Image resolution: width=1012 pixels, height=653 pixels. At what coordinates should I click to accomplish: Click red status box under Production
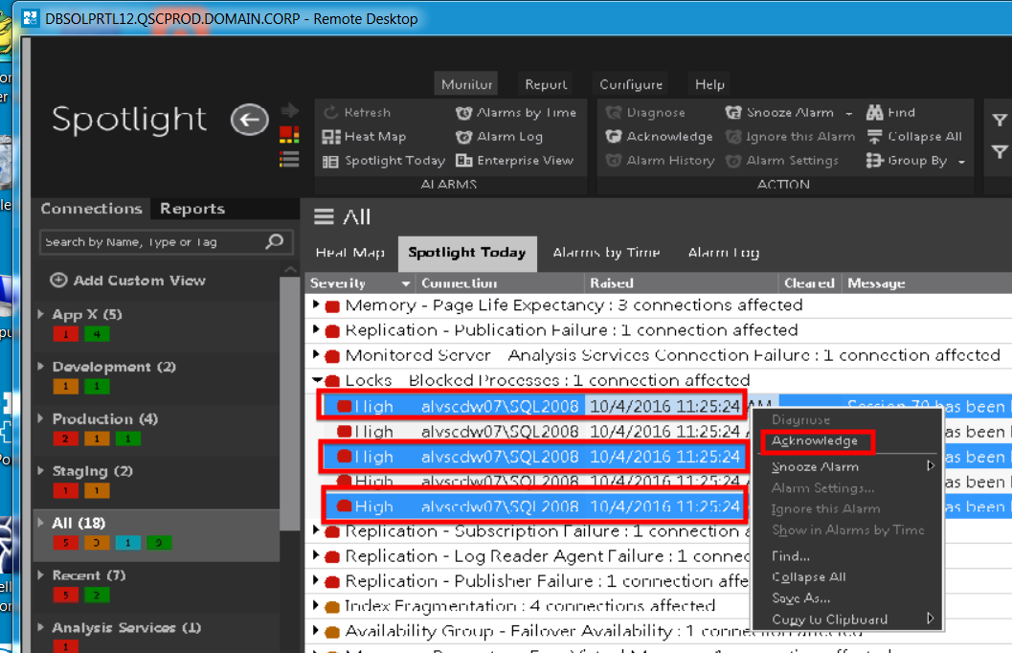[x=65, y=439]
